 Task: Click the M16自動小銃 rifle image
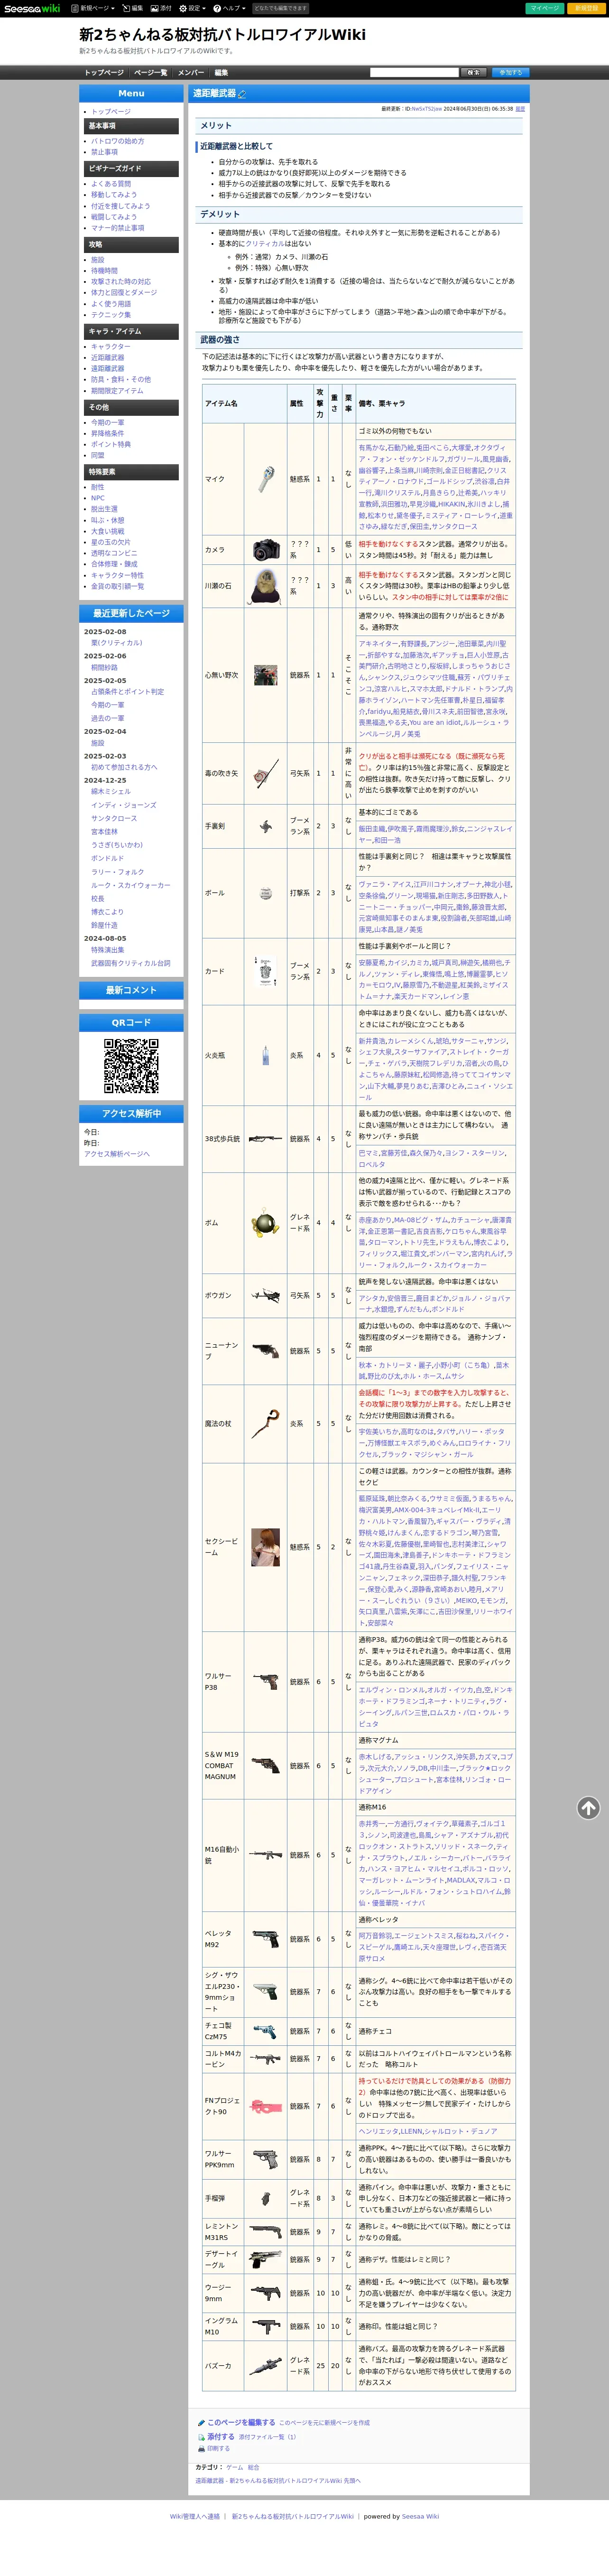[265, 1855]
